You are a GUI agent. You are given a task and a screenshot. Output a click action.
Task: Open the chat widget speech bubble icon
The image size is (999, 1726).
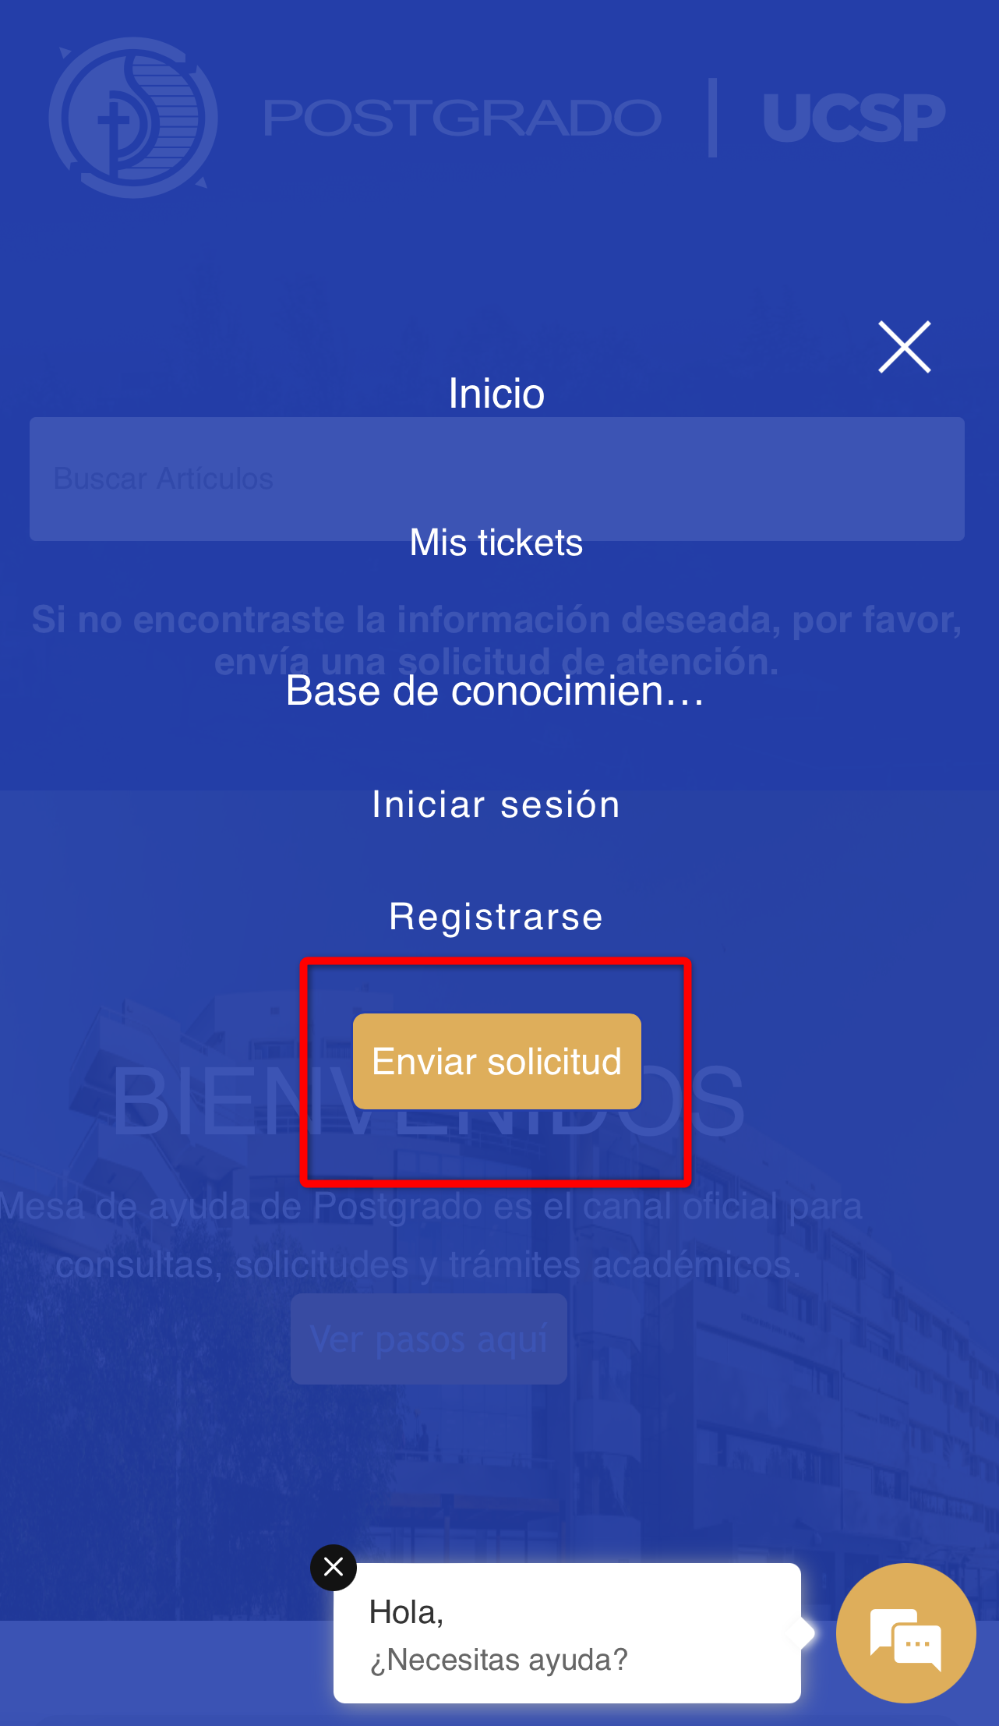tap(905, 1633)
